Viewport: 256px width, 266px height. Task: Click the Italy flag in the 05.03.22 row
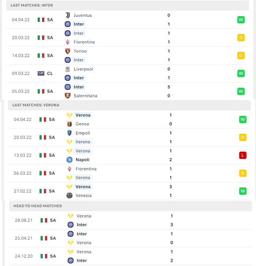click(41, 91)
